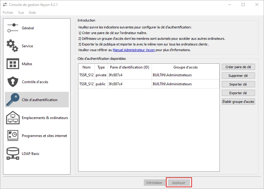This screenshot has width=264, height=189.
Task: Open the Aide menu
Action: (x=32, y=13)
